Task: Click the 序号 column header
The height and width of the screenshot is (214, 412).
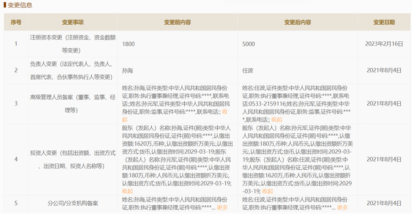Action: (x=16, y=22)
